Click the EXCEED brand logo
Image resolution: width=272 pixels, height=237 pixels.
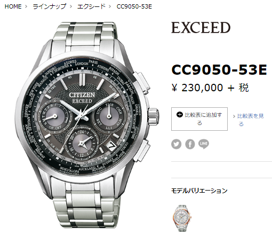(201, 28)
